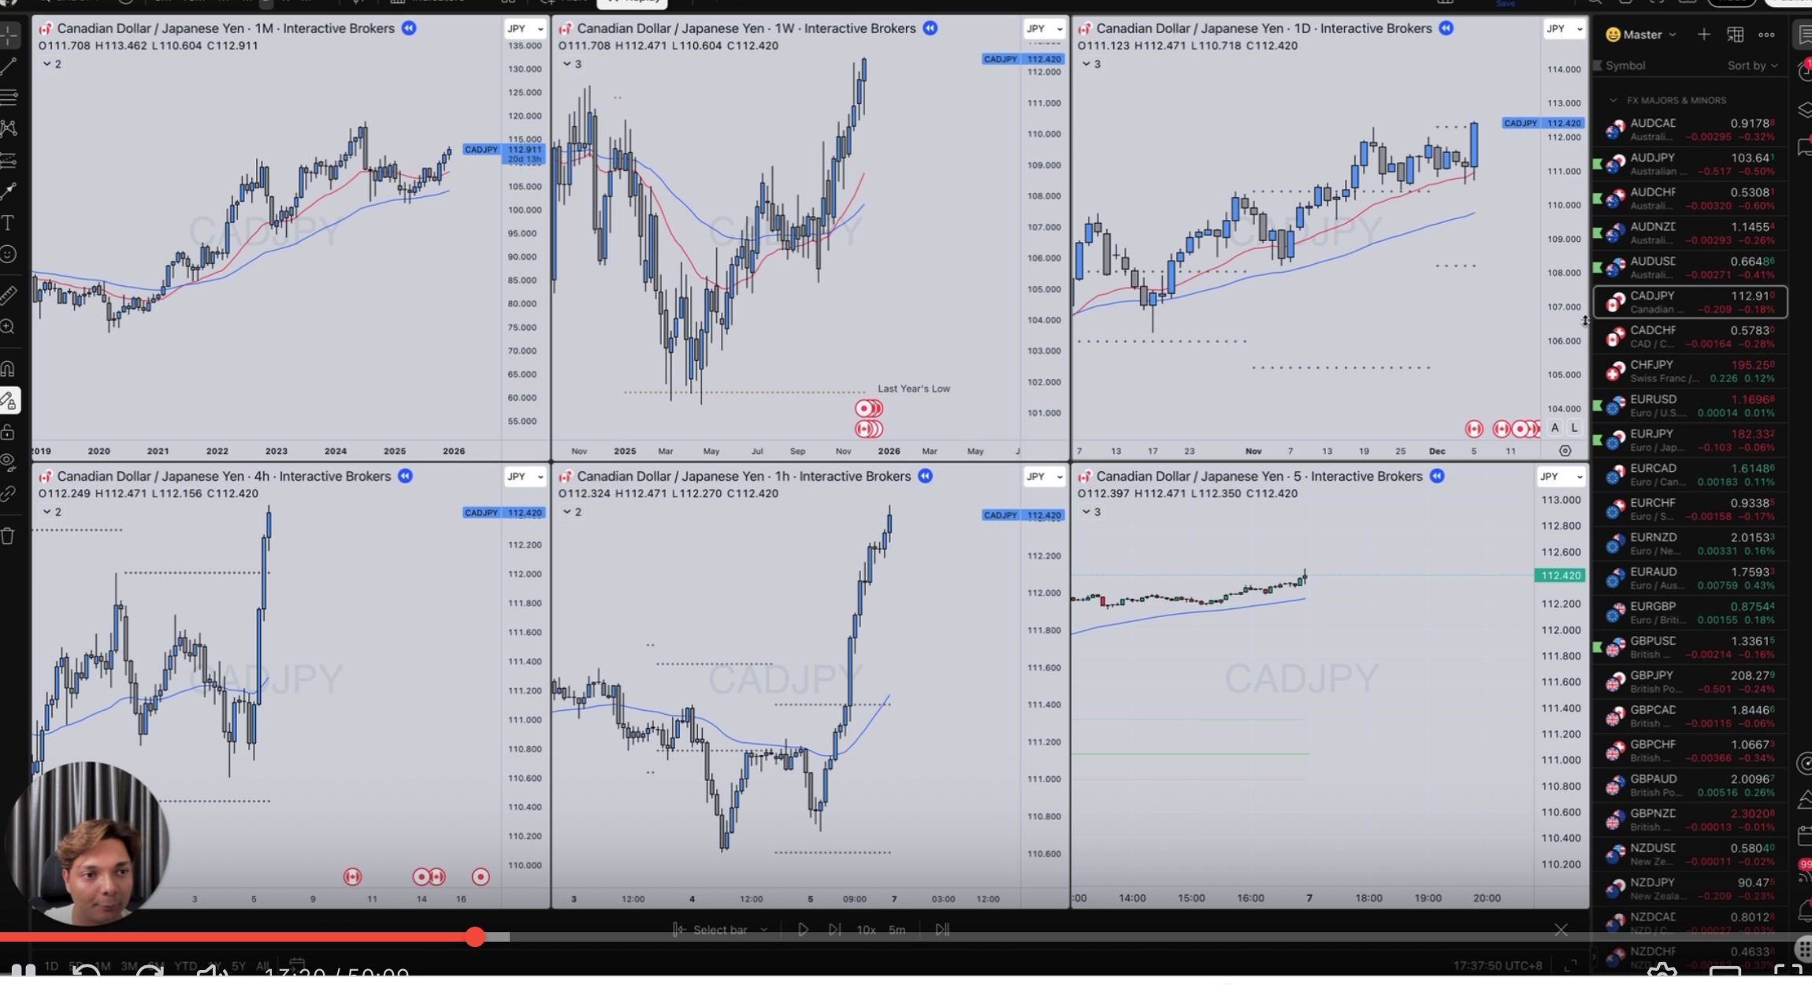Screen dimensions: 1812x985
Task: Click the trash icon to remove drawings
Action: coord(9,535)
